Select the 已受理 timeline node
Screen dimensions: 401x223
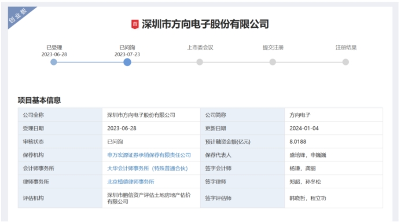[x=54, y=62]
